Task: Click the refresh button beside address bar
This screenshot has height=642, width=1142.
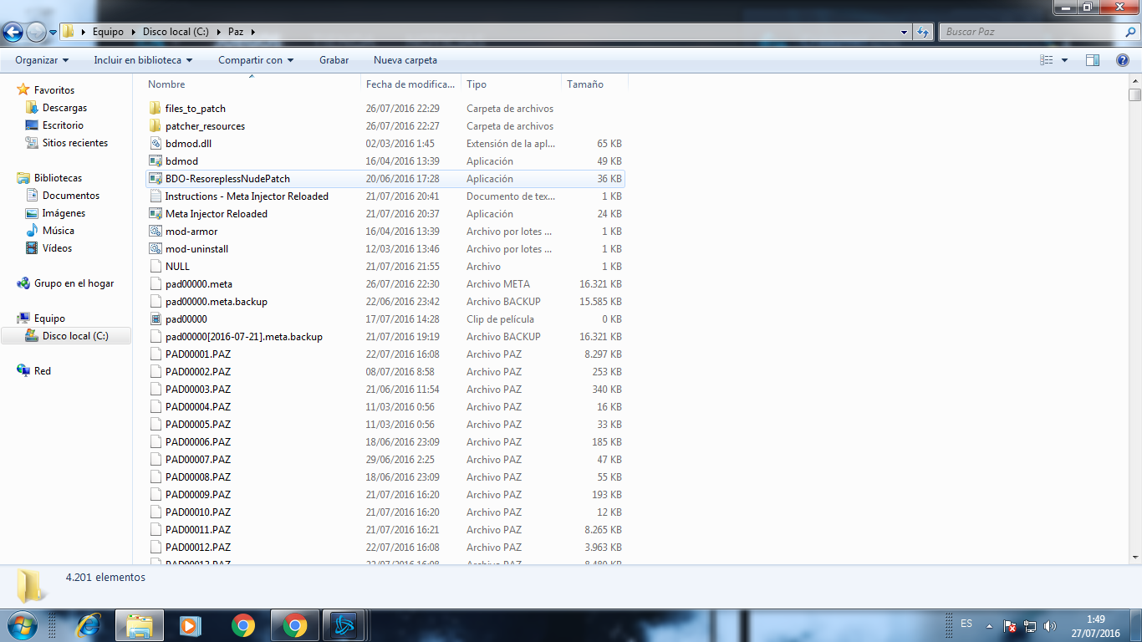Action: coord(923,32)
